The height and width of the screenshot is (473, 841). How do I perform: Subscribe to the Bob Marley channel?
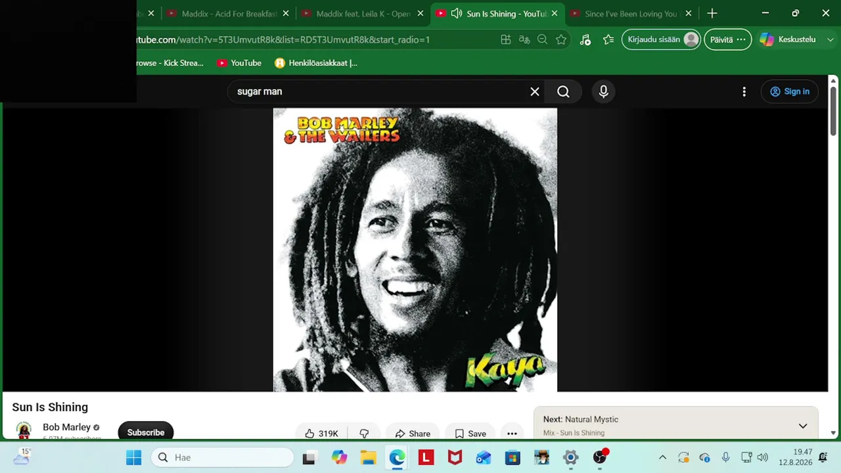[146, 432]
